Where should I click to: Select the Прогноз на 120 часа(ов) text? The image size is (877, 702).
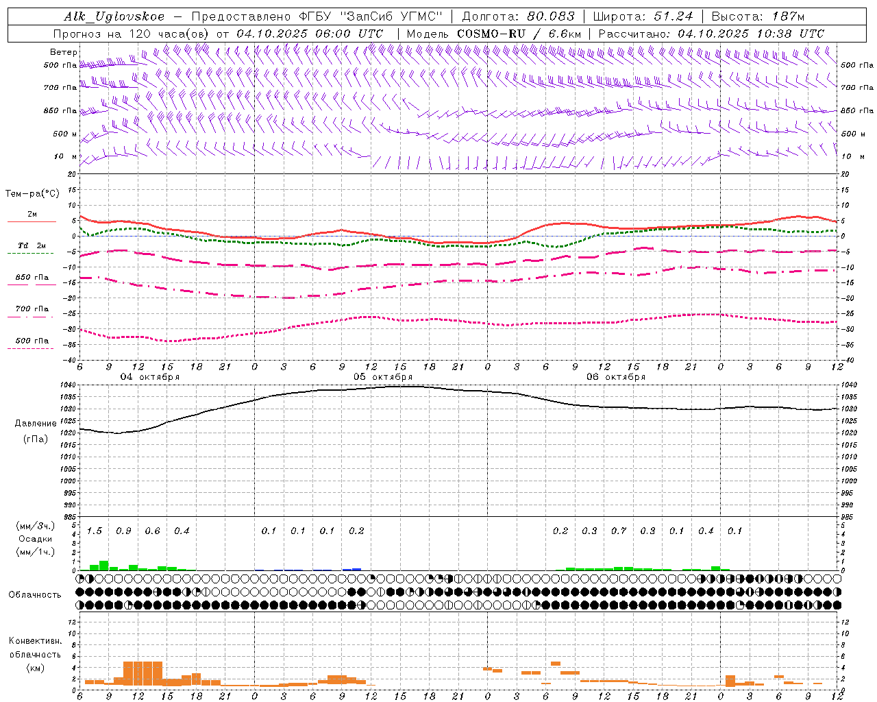click(x=132, y=34)
